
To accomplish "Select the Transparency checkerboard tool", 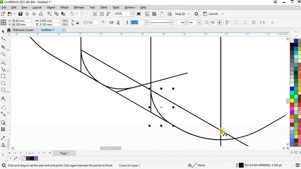I will pos(3,130).
